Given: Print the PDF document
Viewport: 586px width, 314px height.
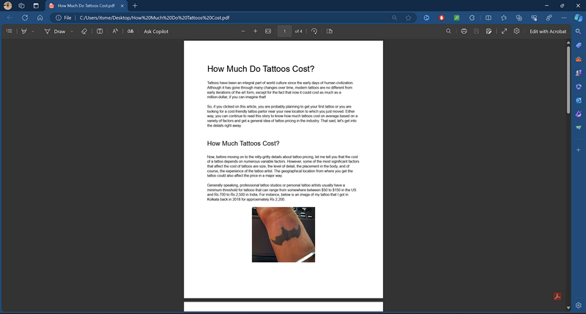Looking at the screenshot, I should [x=464, y=31].
